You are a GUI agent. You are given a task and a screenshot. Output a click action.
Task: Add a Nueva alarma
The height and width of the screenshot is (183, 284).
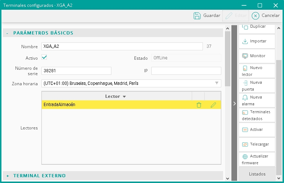tap(257, 100)
